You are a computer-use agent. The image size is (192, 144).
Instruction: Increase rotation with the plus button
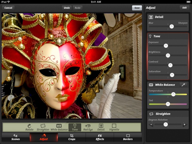(x=184, y=124)
